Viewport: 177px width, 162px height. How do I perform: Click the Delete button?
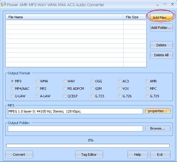(161, 45)
